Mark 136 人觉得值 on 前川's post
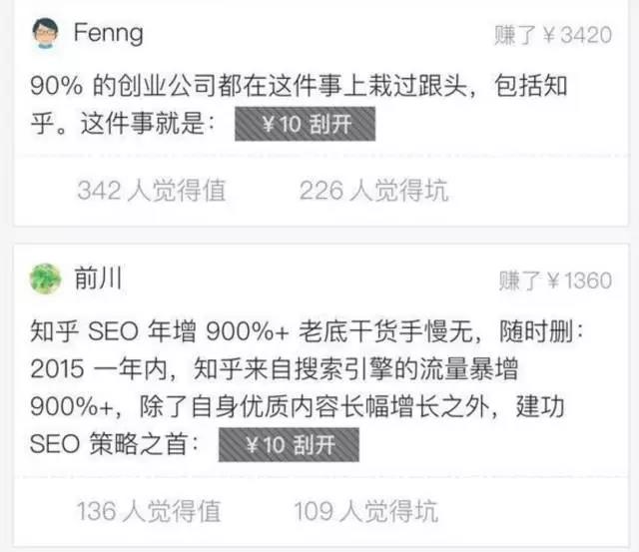This screenshot has width=639, height=552. pyautogui.click(x=150, y=511)
